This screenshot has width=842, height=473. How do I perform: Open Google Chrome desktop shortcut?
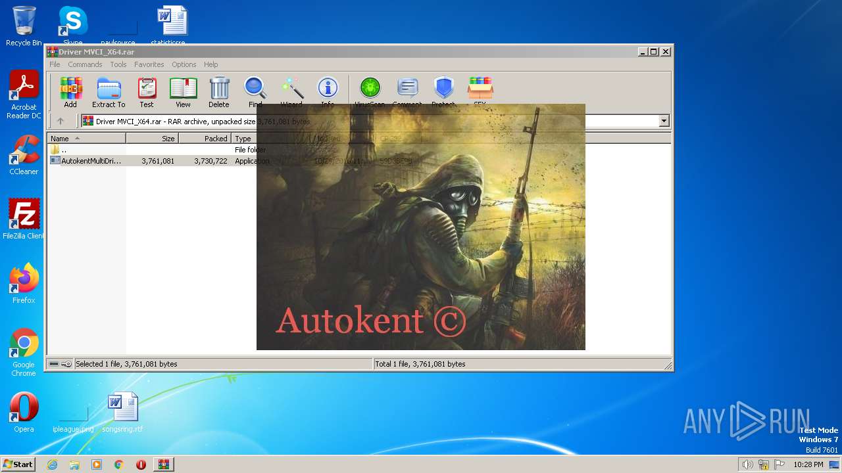(x=24, y=352)
